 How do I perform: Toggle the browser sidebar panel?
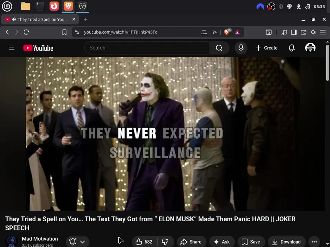coord(294,32)
